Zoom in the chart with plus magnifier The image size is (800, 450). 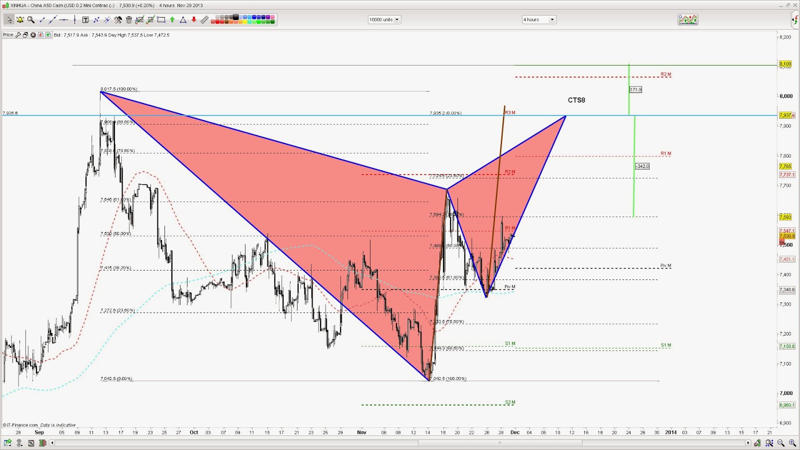coord(792,443)
